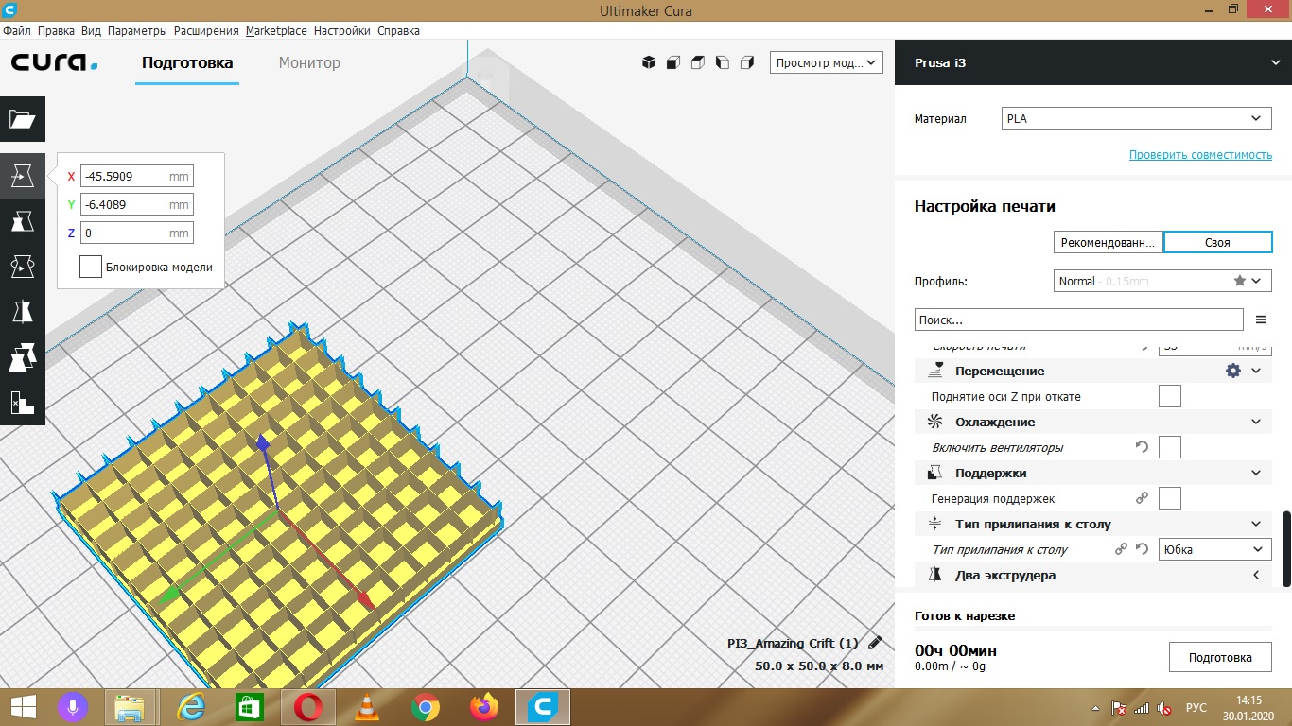Enable Генерация поддержек checkbox
The image size is (1292, 726).
(x=1170, y=498)
